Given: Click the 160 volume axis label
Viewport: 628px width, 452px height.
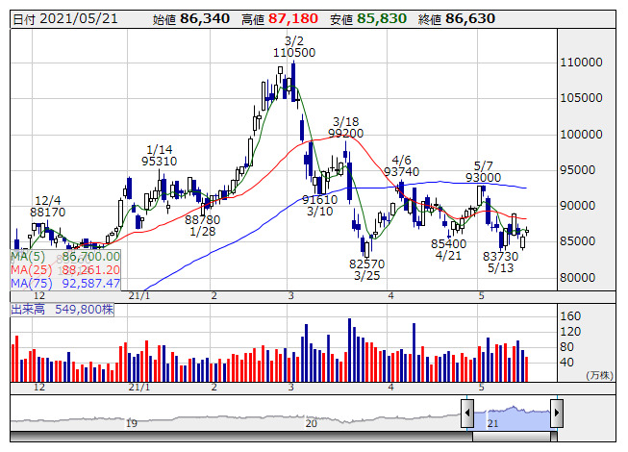Looking at the screenshot, I should [x=570, y=316].
